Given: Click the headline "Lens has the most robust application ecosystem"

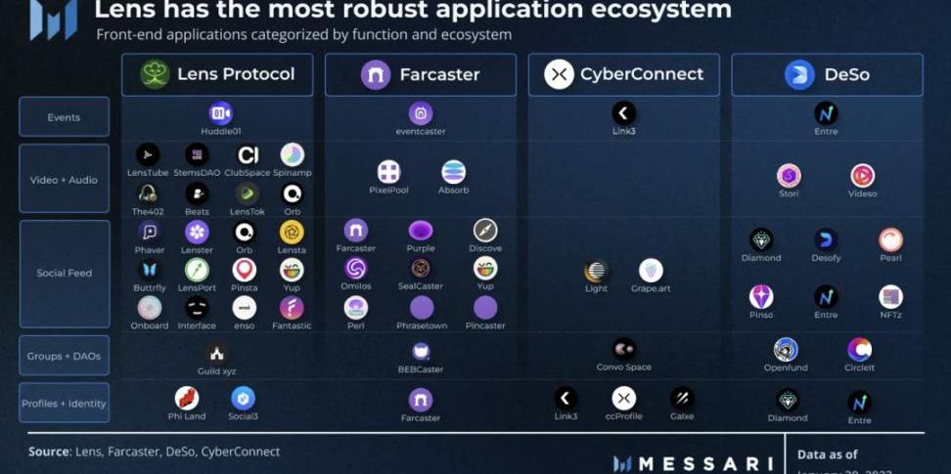Looking at the screenshot, I should [x=413, y=9].
